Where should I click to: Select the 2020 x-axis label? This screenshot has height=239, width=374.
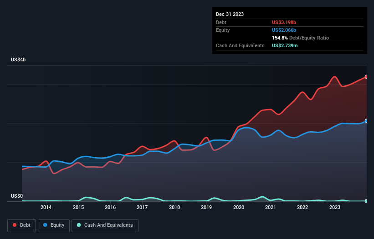point(239,207)
